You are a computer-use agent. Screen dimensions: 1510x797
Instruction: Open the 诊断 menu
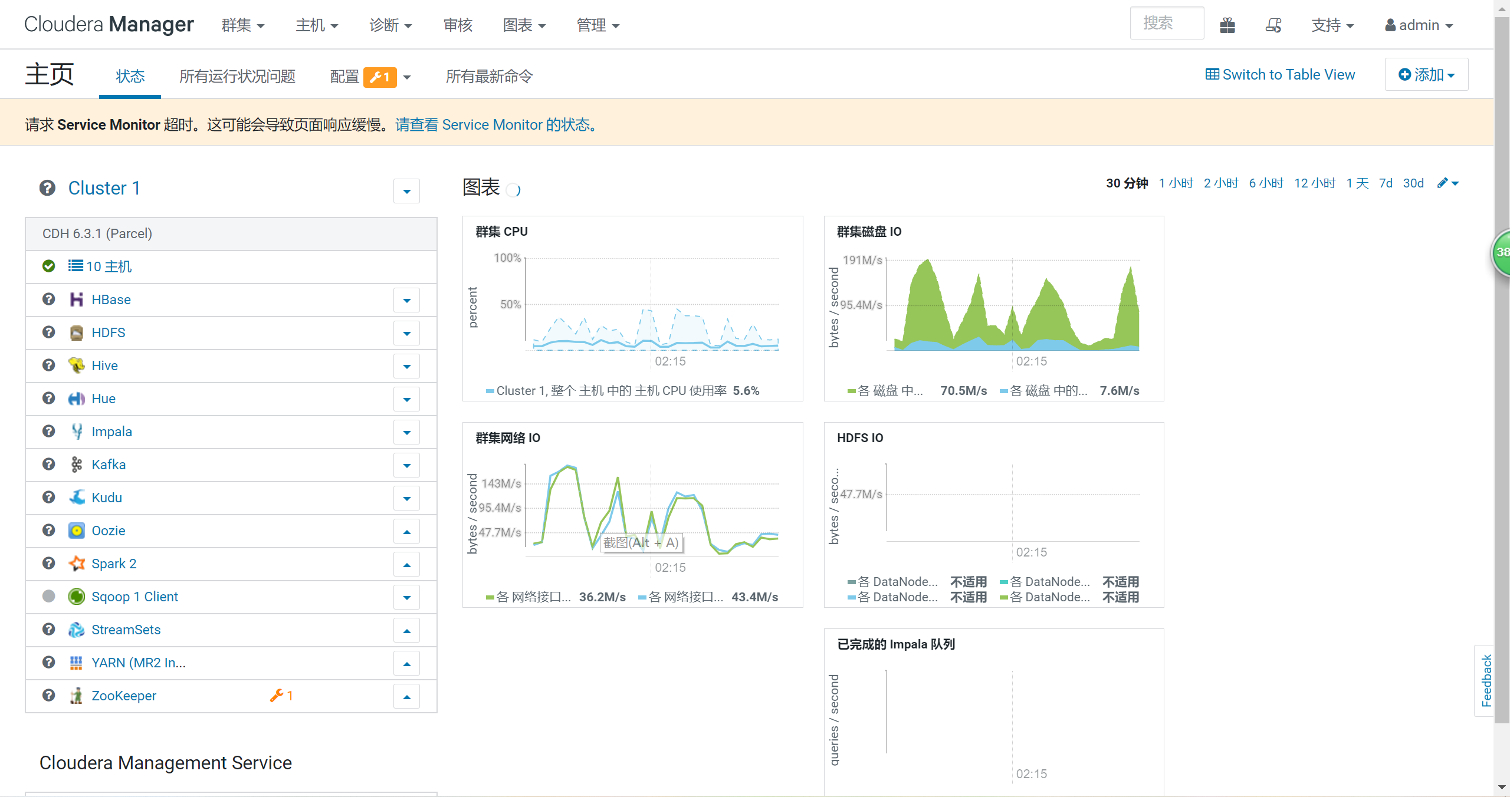click(390, 25)
